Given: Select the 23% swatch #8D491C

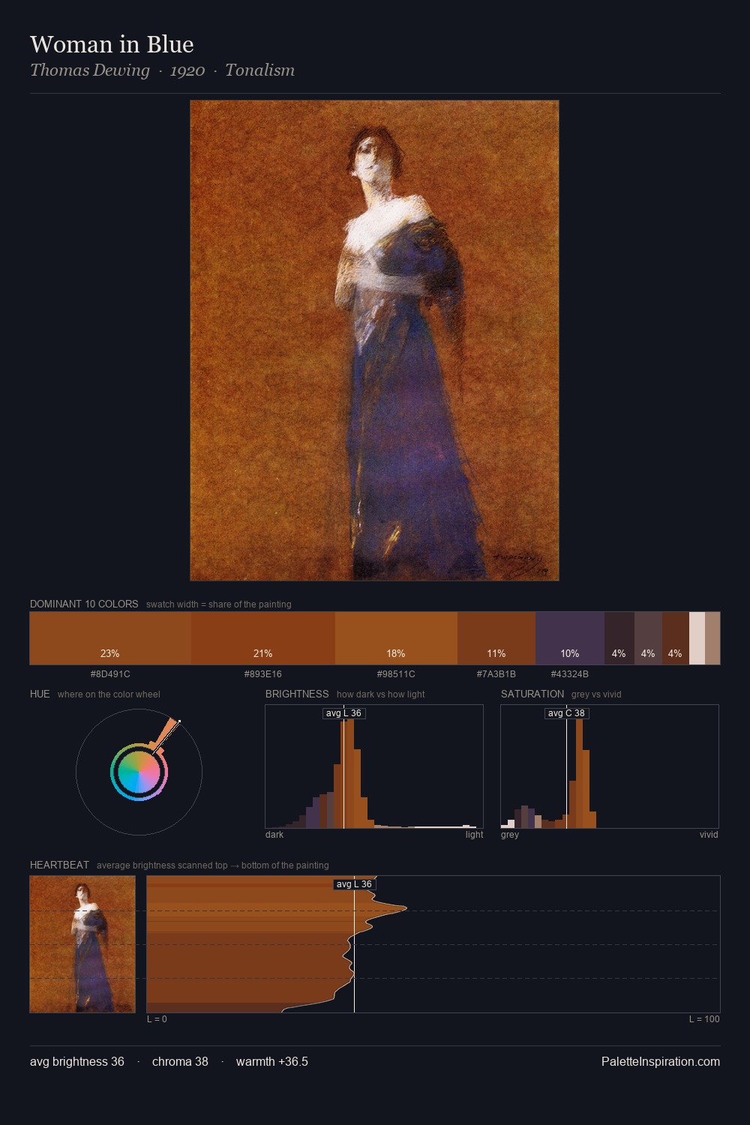Looking at the screenshot, I should 110,638.
